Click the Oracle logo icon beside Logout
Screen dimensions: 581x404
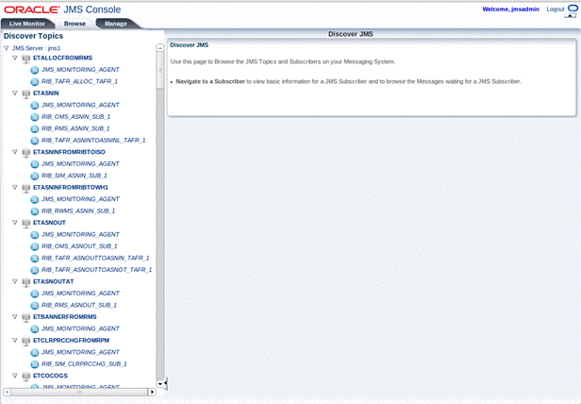pos(573,8)
